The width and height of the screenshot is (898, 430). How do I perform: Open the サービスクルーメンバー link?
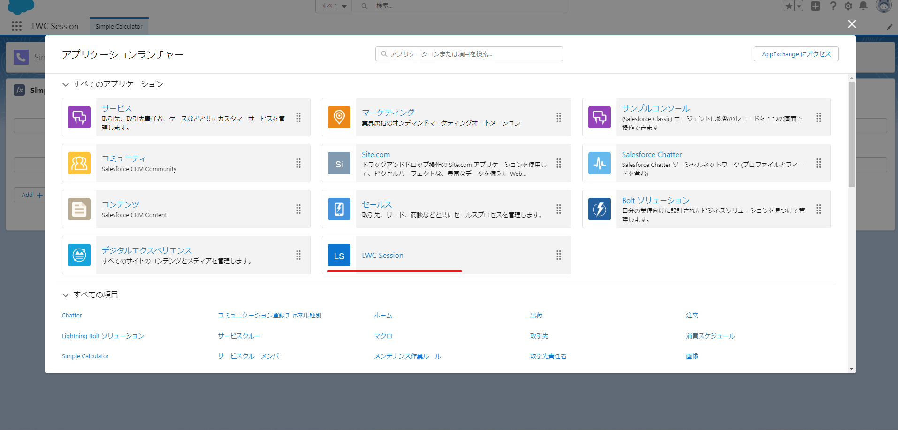pyautogui.click(x=251, y=356)
